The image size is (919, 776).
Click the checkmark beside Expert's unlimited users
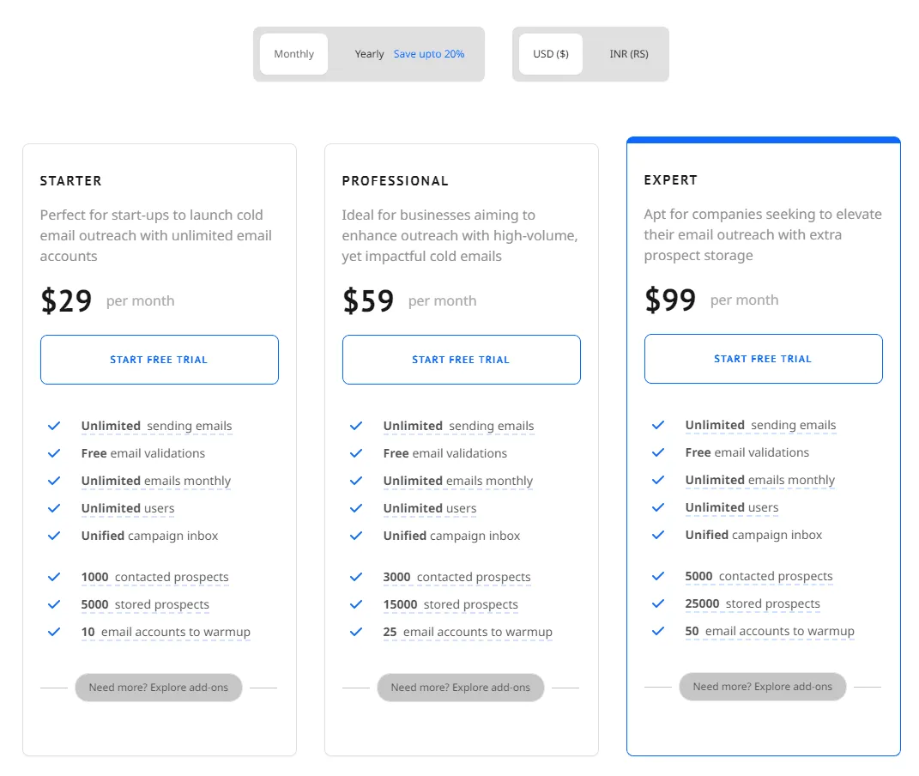(658, 507)
